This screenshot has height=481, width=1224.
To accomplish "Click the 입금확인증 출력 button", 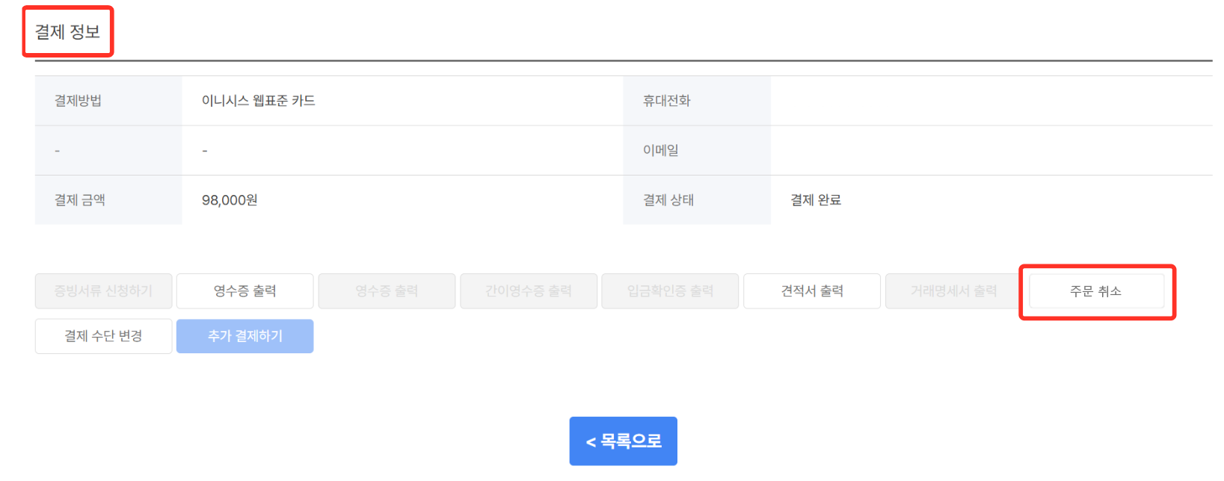I will pos(670,291).
